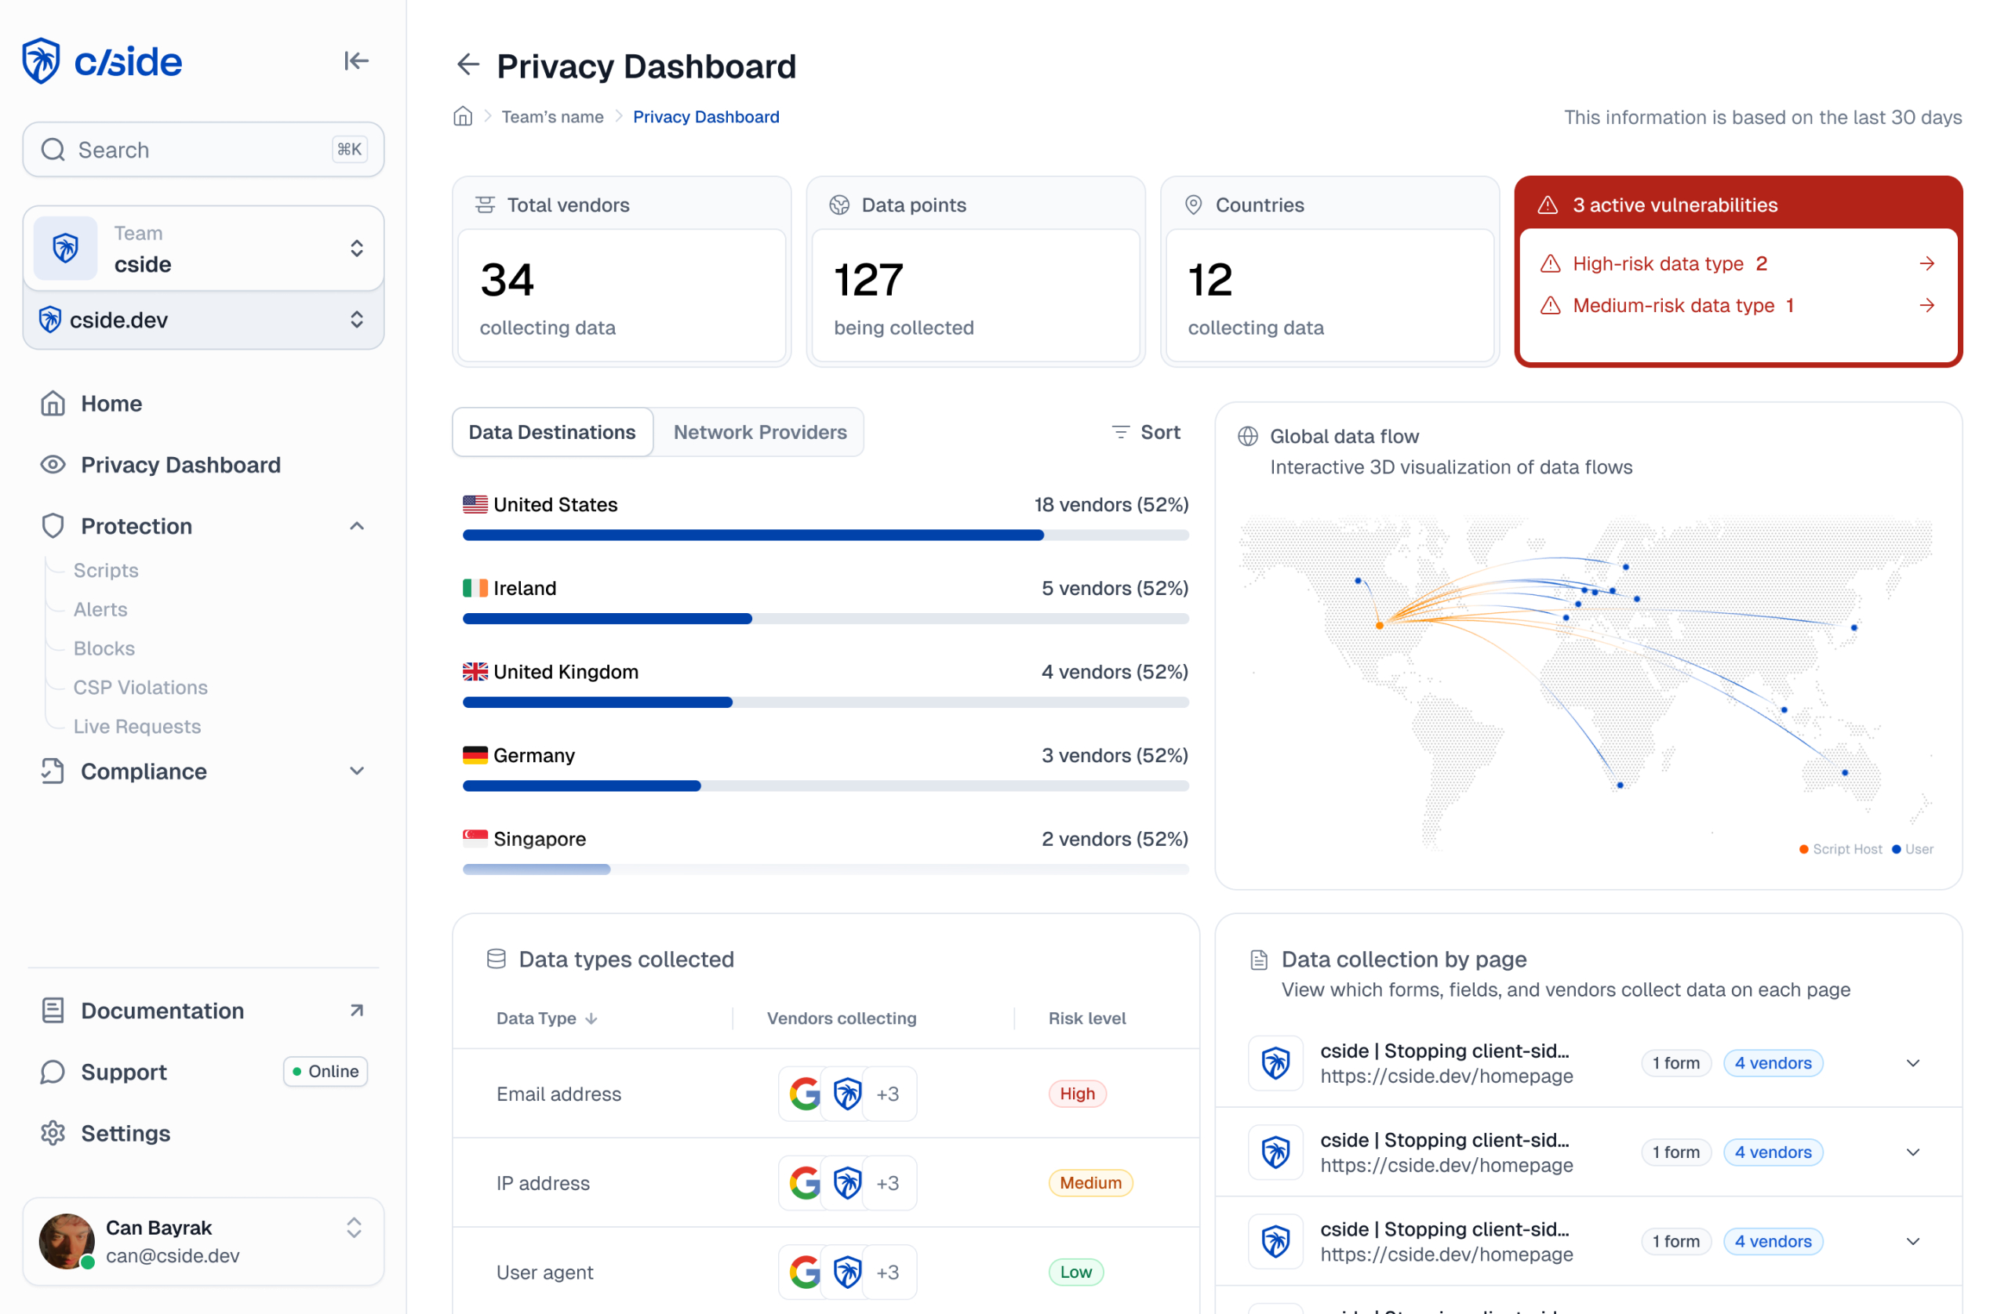Open High-risk data type details via arrow
The width and height of the screenshot is (2008, 1314).
pyautogui.click(x=1927, y=263)
